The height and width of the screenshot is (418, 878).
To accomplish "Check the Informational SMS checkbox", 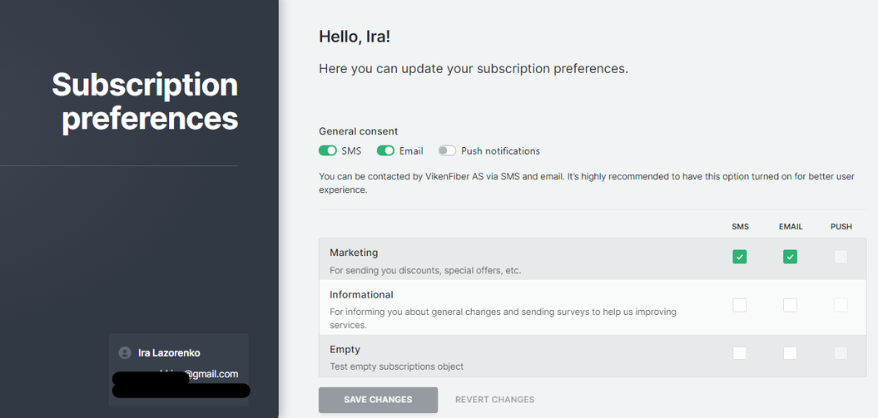I will coord(740,305).
